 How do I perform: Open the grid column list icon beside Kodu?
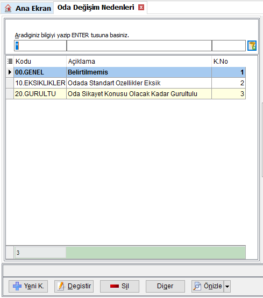(x=10, y=61)
